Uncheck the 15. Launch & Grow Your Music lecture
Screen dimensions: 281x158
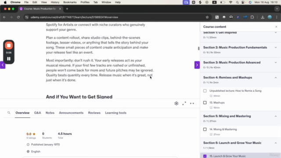tap(205, 156)
